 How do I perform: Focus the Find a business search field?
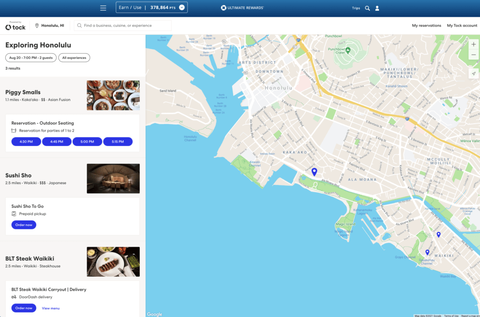[123, 26]
